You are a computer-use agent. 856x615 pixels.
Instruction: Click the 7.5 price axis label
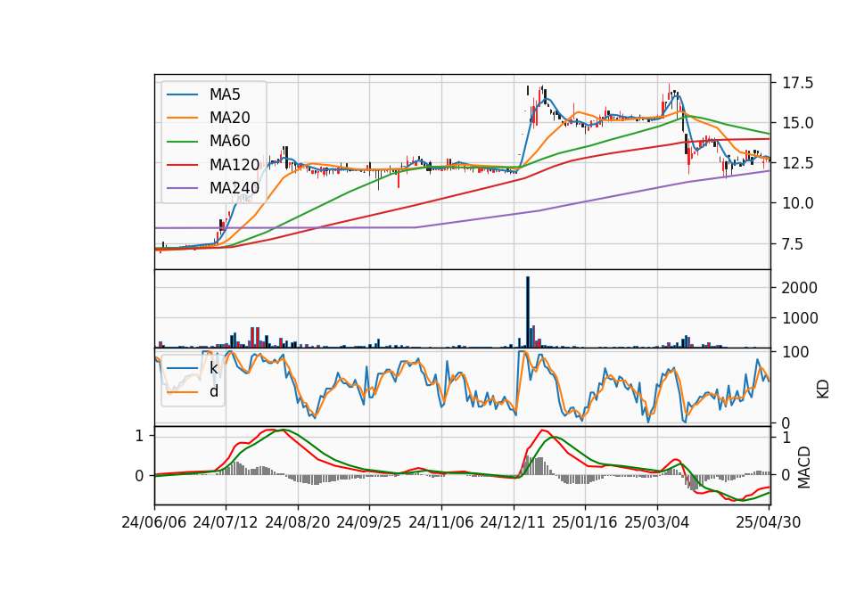793,244
